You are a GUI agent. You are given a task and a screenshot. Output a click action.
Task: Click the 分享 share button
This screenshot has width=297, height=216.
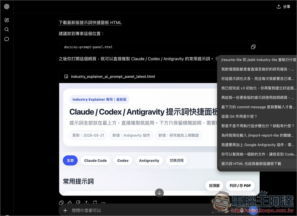coord(283,7)
